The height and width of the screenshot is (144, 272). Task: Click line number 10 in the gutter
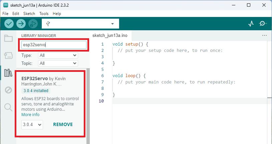click(x=101, y=101)
